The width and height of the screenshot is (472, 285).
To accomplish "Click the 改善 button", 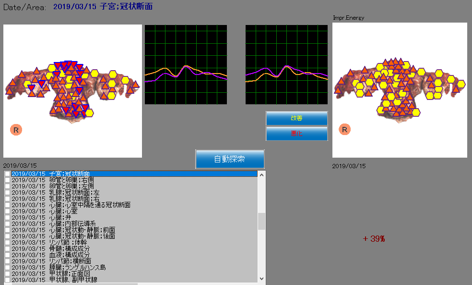I will click(x=296, y=118).
